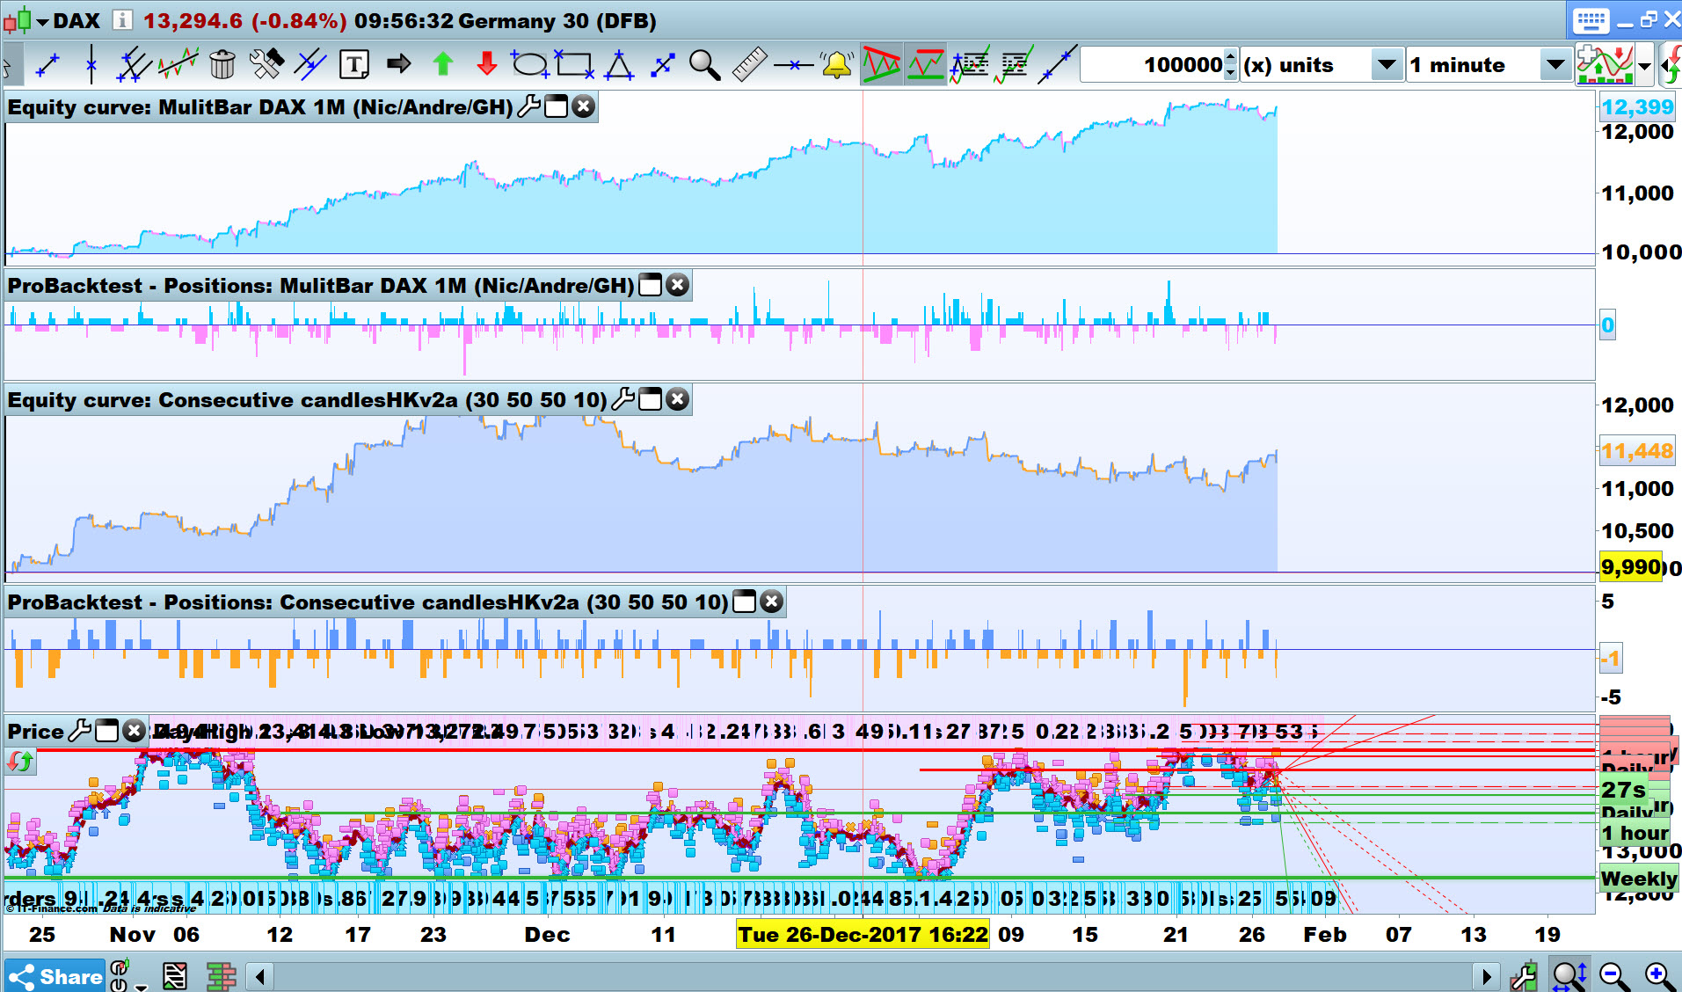Click the 11,448 equity value label
The width and height of the screenshot is (1682, 992).
click(1636, 451)
